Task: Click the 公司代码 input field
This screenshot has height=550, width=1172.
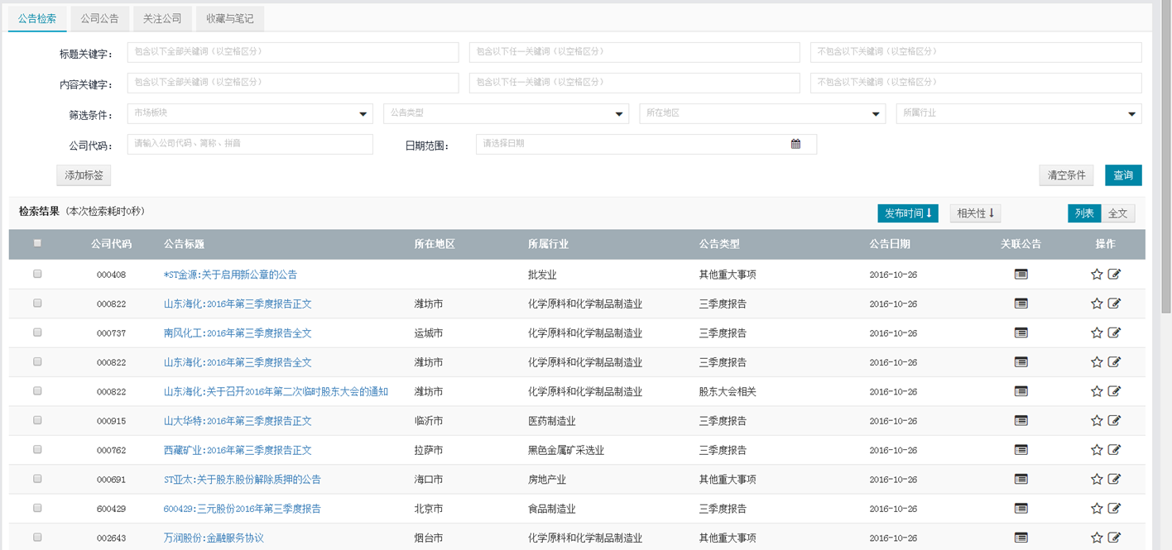Action: 250,144
